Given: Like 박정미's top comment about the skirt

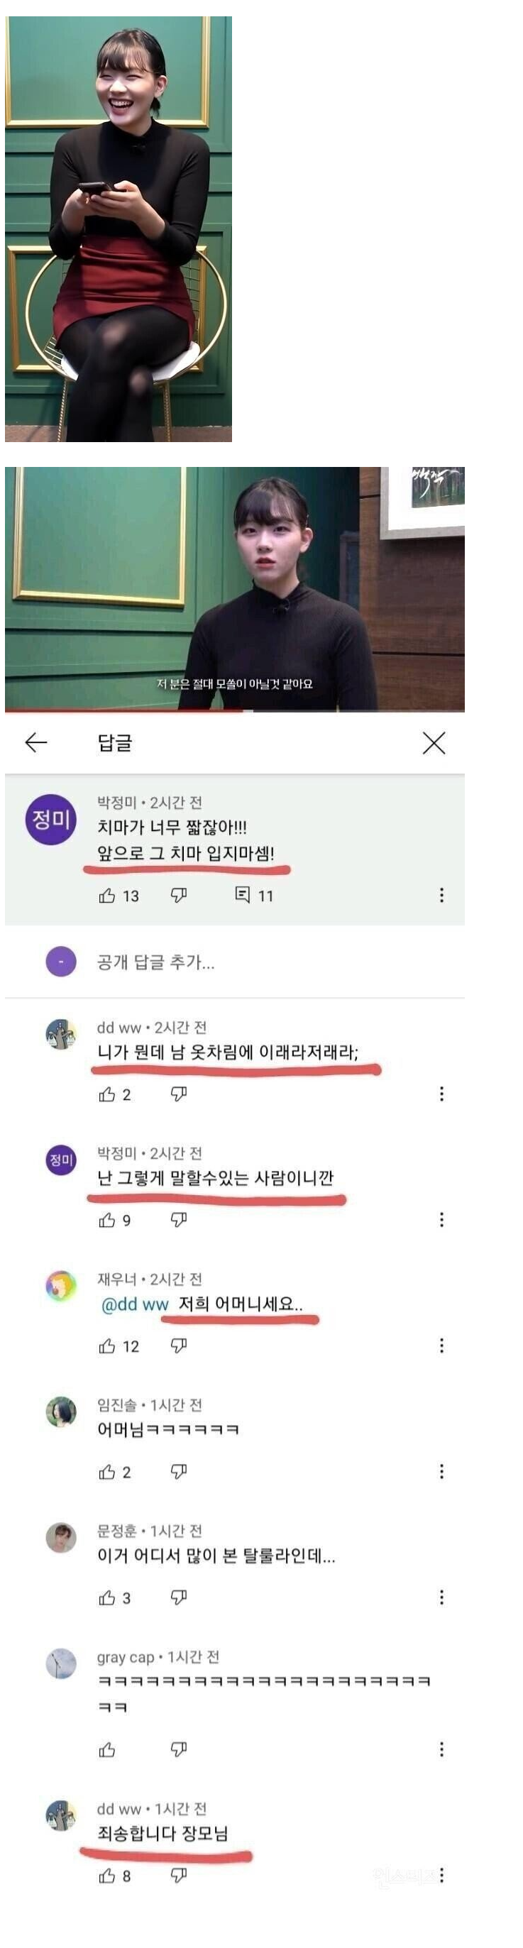Looking at the screenshot, I should (x=107, y=896).
